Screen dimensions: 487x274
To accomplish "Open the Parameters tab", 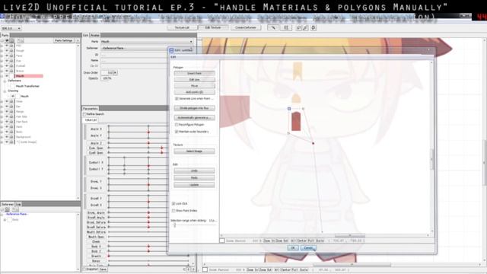I will coord(91,108).
